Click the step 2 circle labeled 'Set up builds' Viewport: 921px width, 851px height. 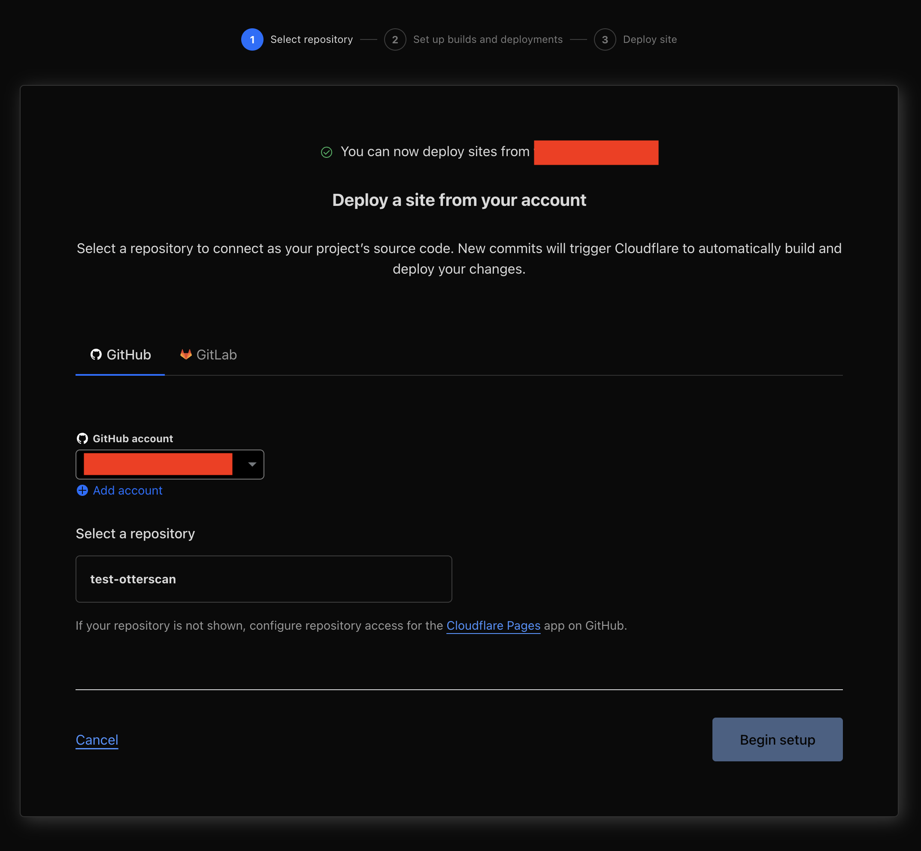[395, 39]
